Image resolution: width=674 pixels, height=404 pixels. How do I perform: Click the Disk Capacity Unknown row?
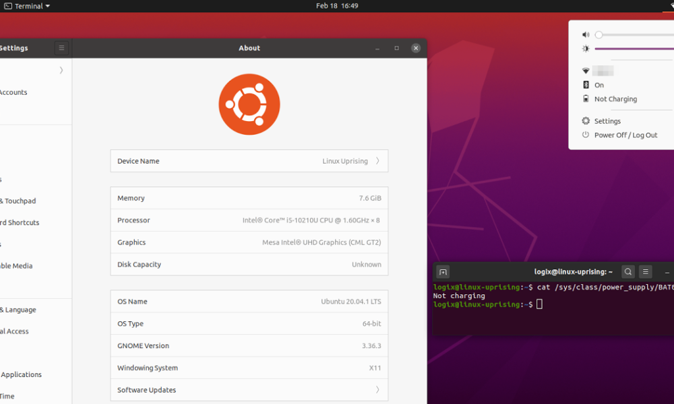click(249, 265)
